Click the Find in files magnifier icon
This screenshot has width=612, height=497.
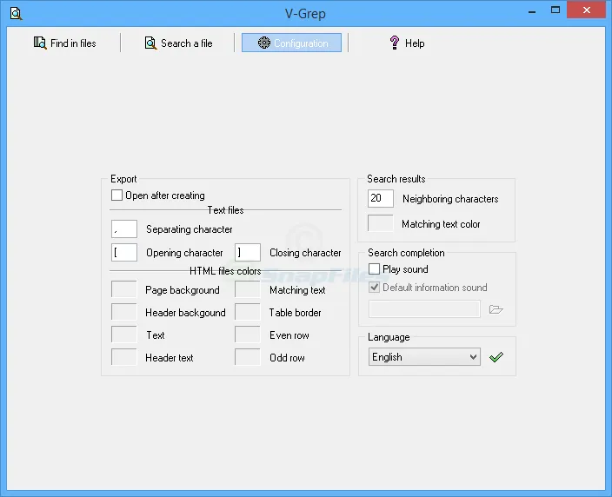click(40, 43)
